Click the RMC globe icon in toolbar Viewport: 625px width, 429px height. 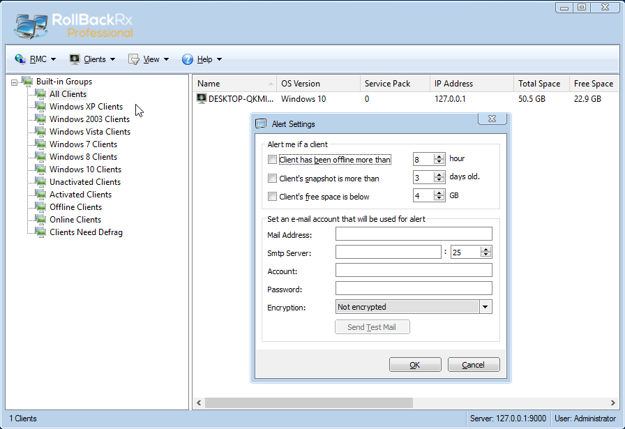(20, 59)
